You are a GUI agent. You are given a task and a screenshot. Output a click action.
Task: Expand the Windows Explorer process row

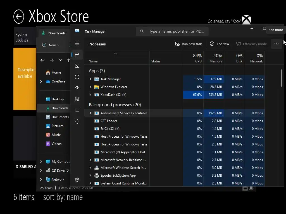90,87
